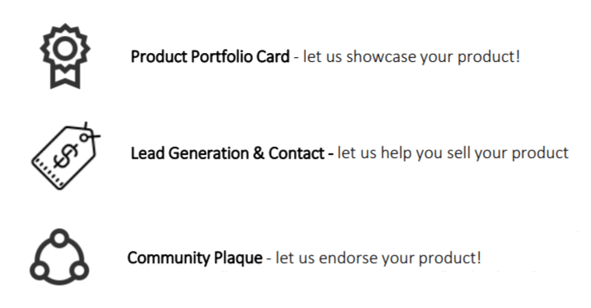Click the word "Plaque" in the third heading
Screen dimensions: 591x308
[x=238, y=258]
